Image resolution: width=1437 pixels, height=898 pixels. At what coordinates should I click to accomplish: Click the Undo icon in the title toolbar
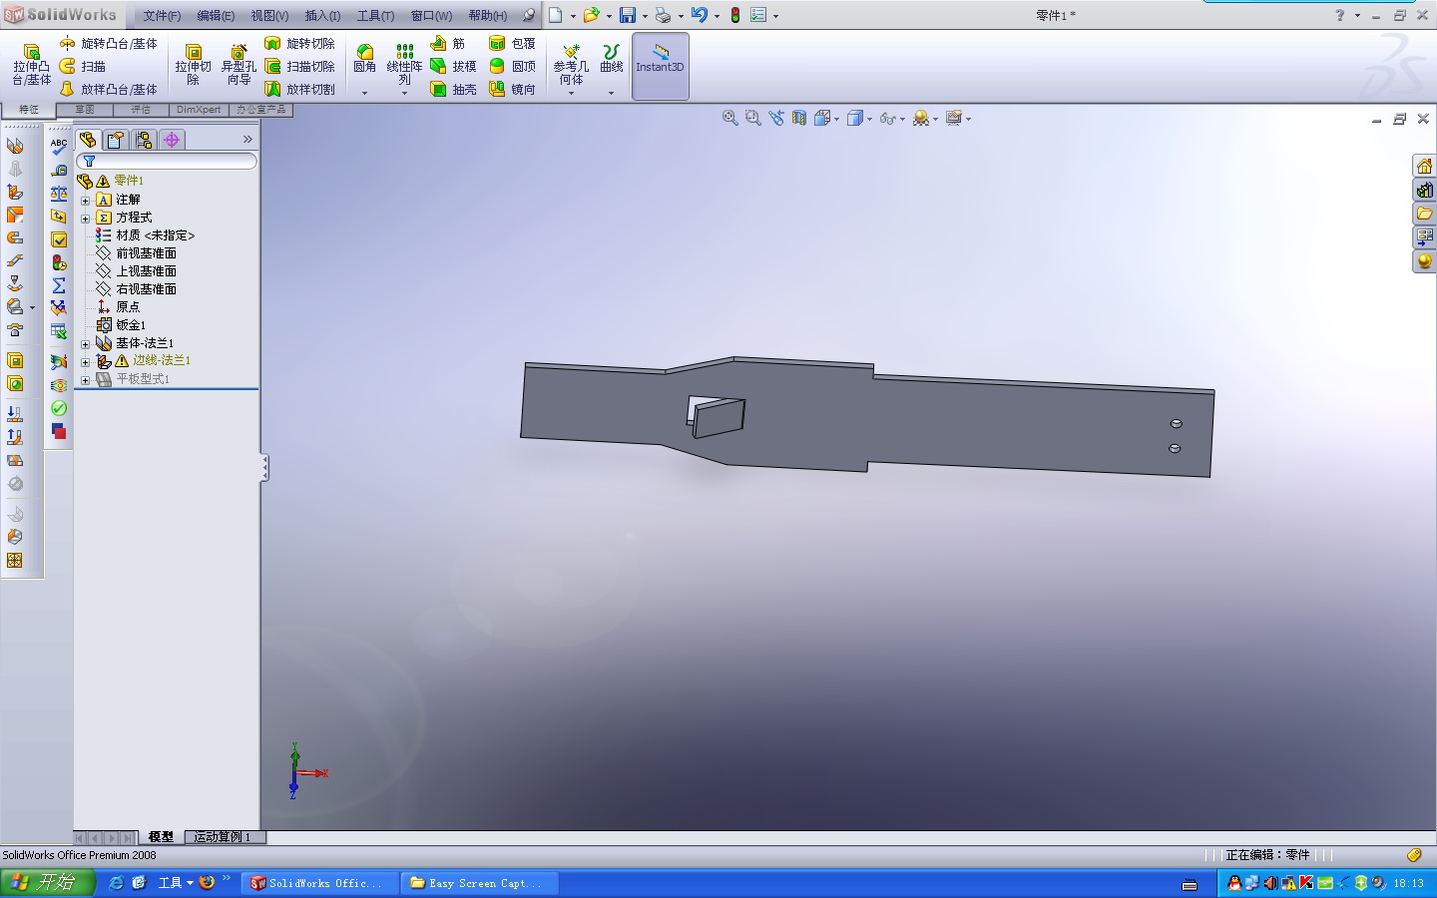700,15
